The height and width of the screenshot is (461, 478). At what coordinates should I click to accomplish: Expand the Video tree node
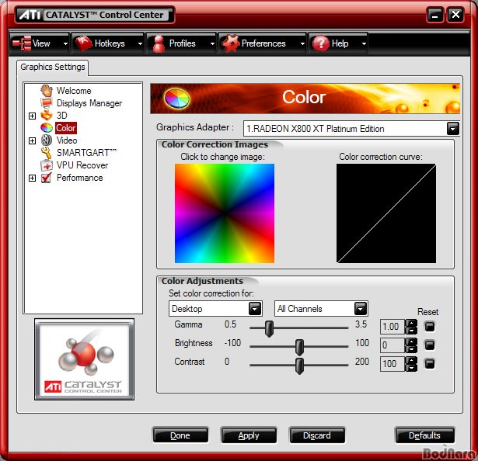[32, 140]
